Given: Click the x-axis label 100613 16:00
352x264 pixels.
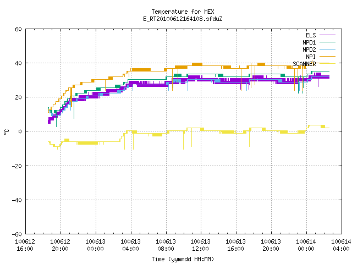Looking at the screenshot, I should point(236,245).
